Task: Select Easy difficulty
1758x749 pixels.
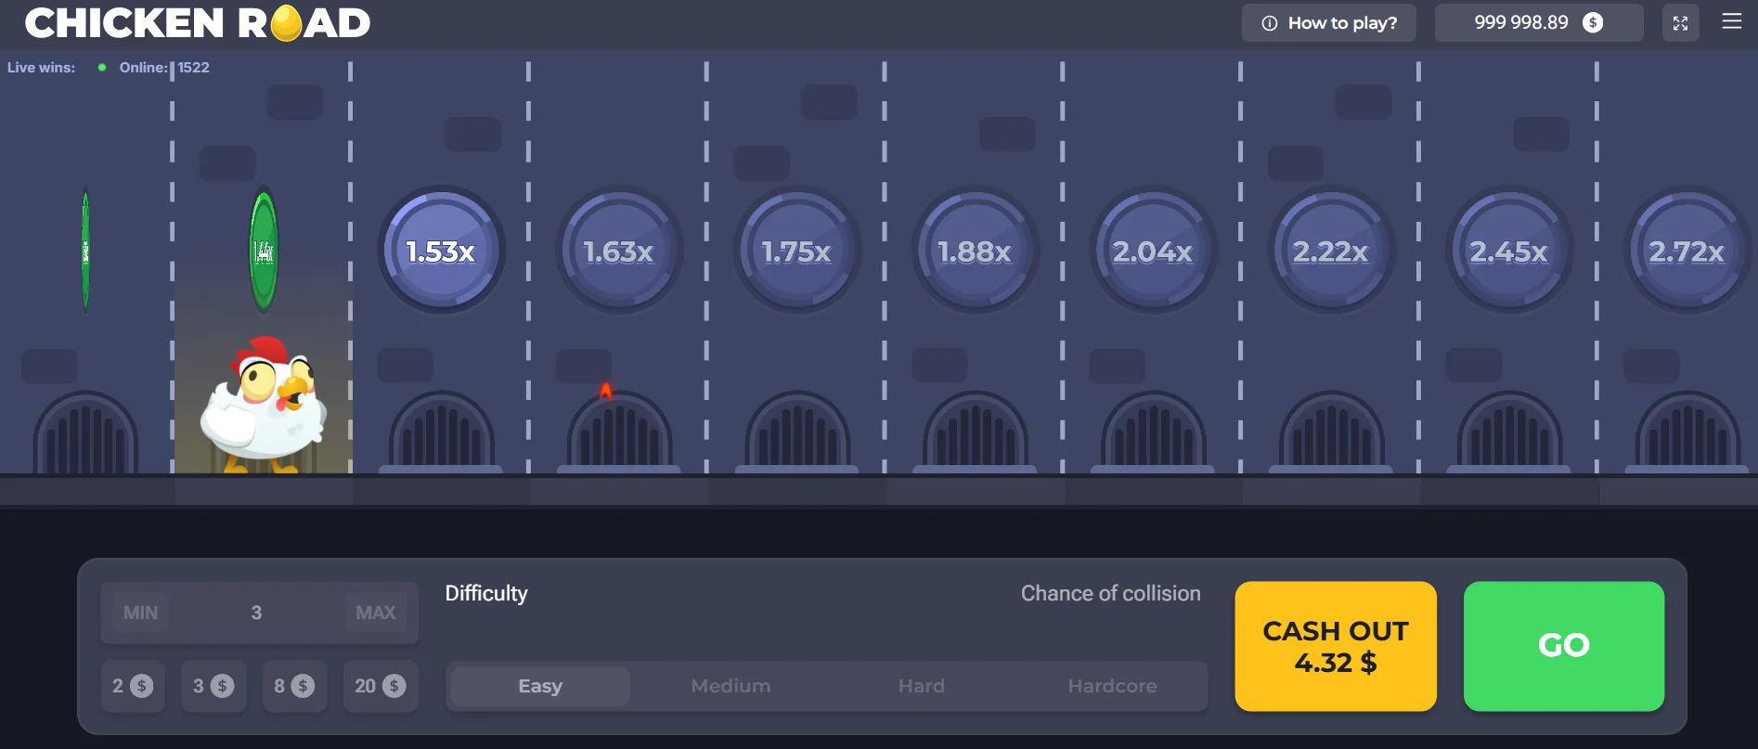Action: [x=540, y=686]
